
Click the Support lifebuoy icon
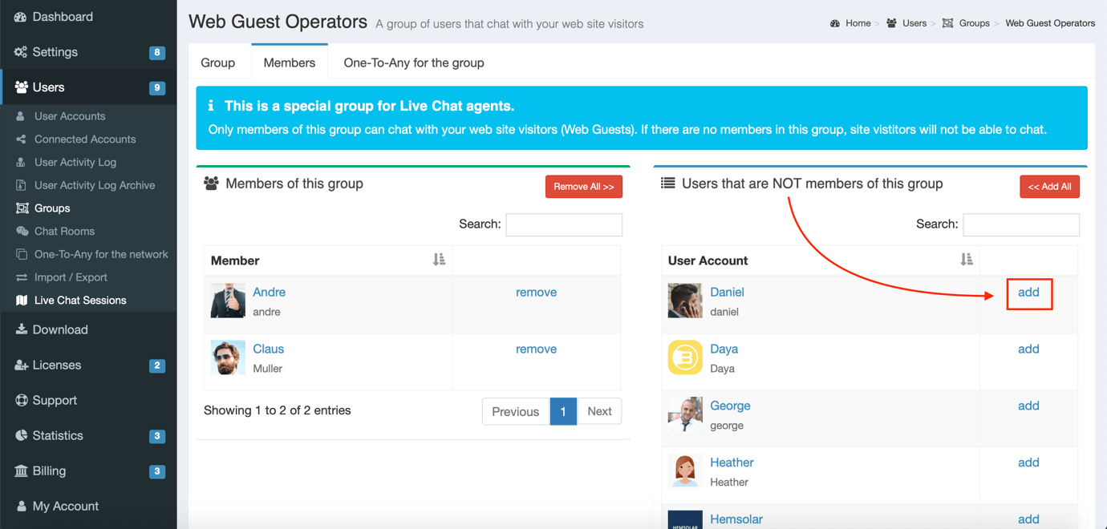21,400
